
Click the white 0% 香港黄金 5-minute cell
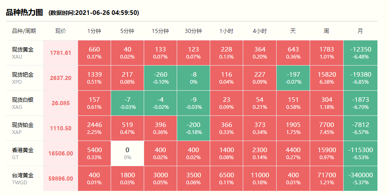[127, 153]
